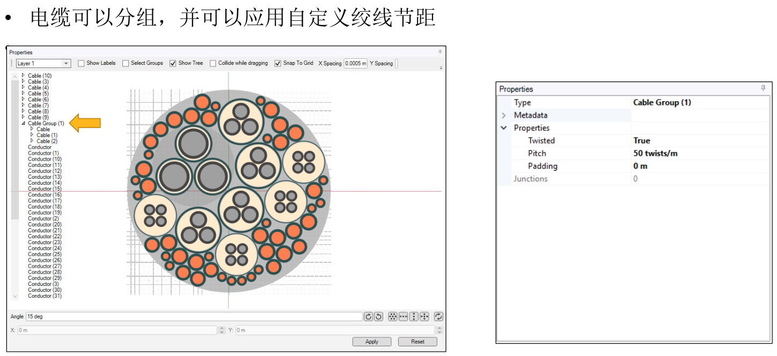Select Conductor (24) in tree

[x=45, y=248]
